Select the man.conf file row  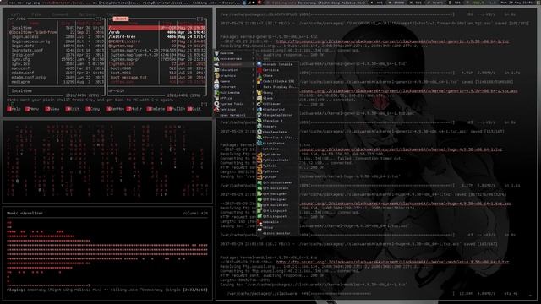pos(57,68)
